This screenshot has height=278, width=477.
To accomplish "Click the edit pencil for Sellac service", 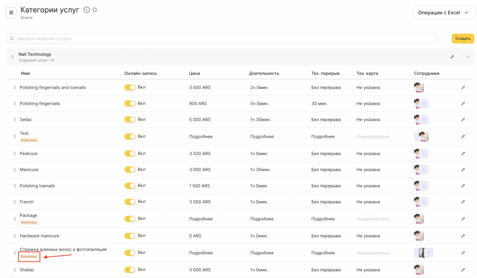I will click(x=463, y=120).
